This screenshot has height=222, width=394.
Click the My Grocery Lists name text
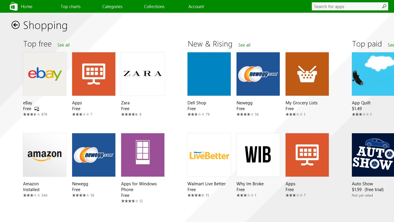301,103
